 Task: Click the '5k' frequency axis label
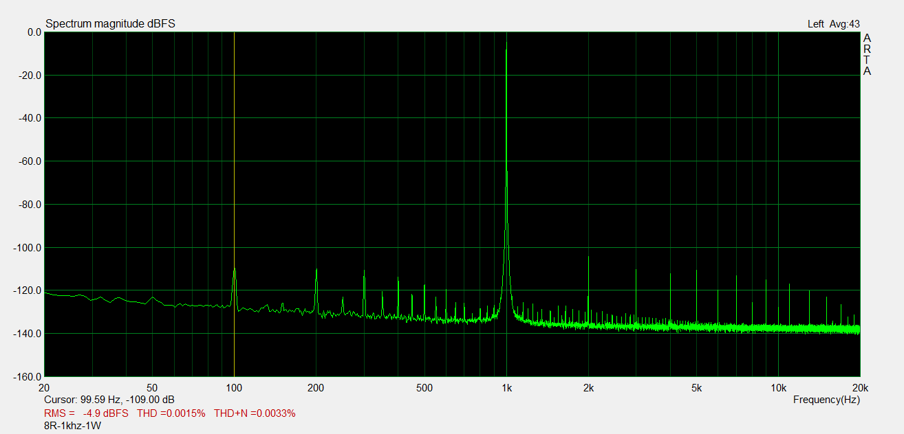(x=696, y=388)
